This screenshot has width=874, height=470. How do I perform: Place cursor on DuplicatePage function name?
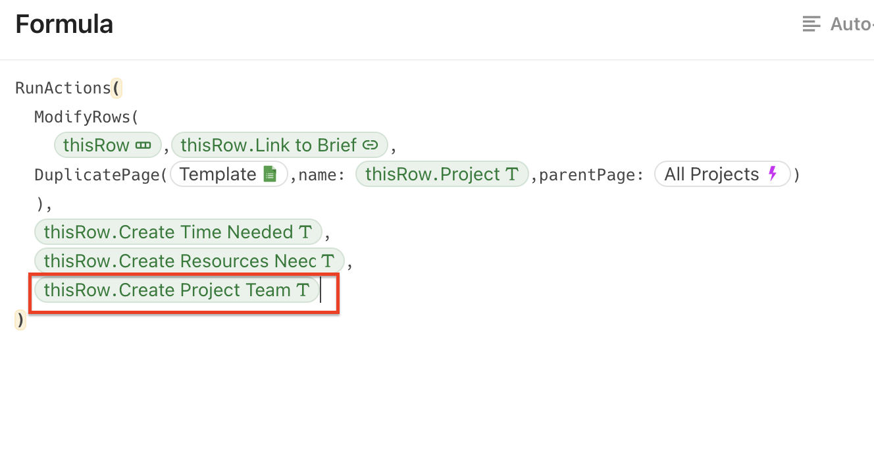click(97, 175)
